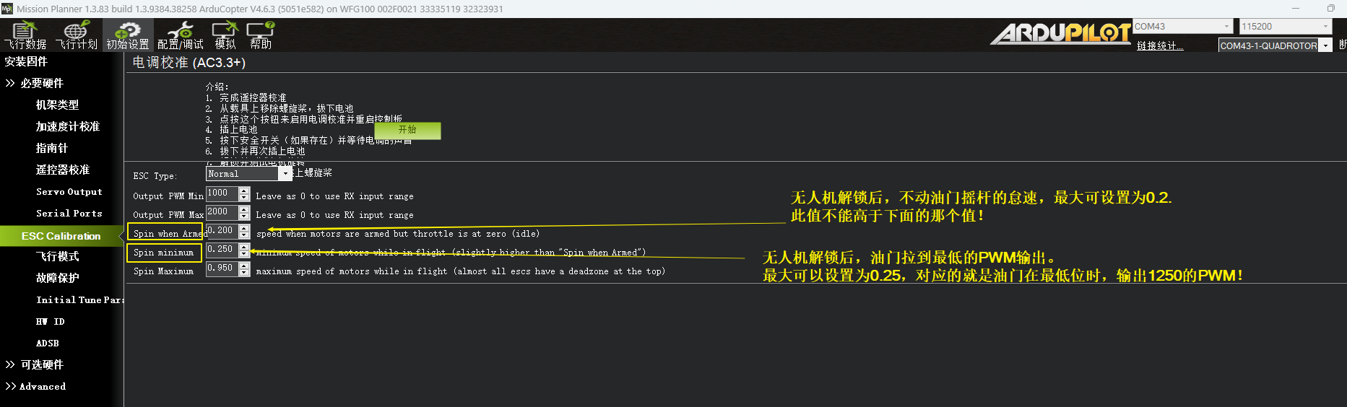The height and width of the screenshot is (407, 1347).
Task: Open the 模拟 simulation screen
Action: (x=225, y=35)
